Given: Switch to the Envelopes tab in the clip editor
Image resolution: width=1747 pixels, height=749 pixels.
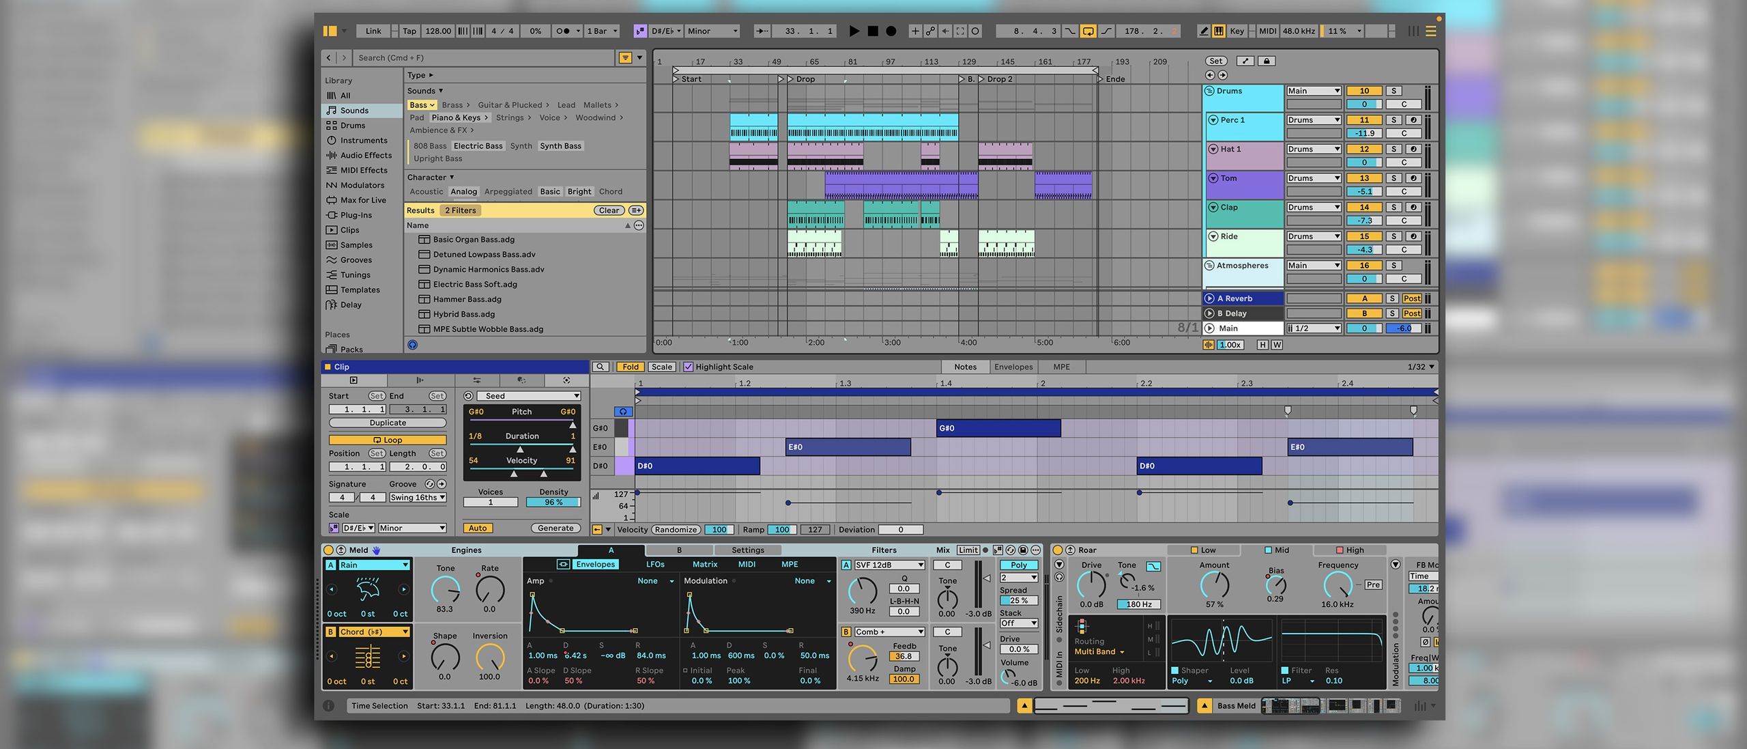Looking at the screenshot, I should 1013,367.
